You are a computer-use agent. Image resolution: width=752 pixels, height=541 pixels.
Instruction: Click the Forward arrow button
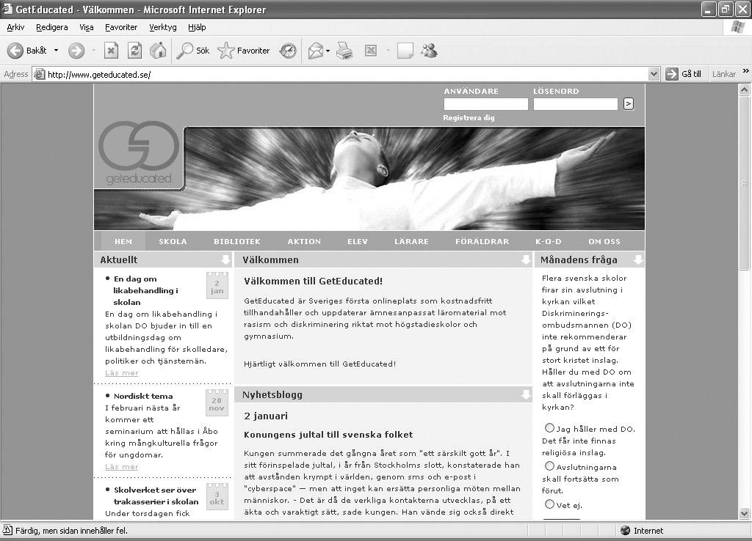pyautogui.click(x=76, y=51)
